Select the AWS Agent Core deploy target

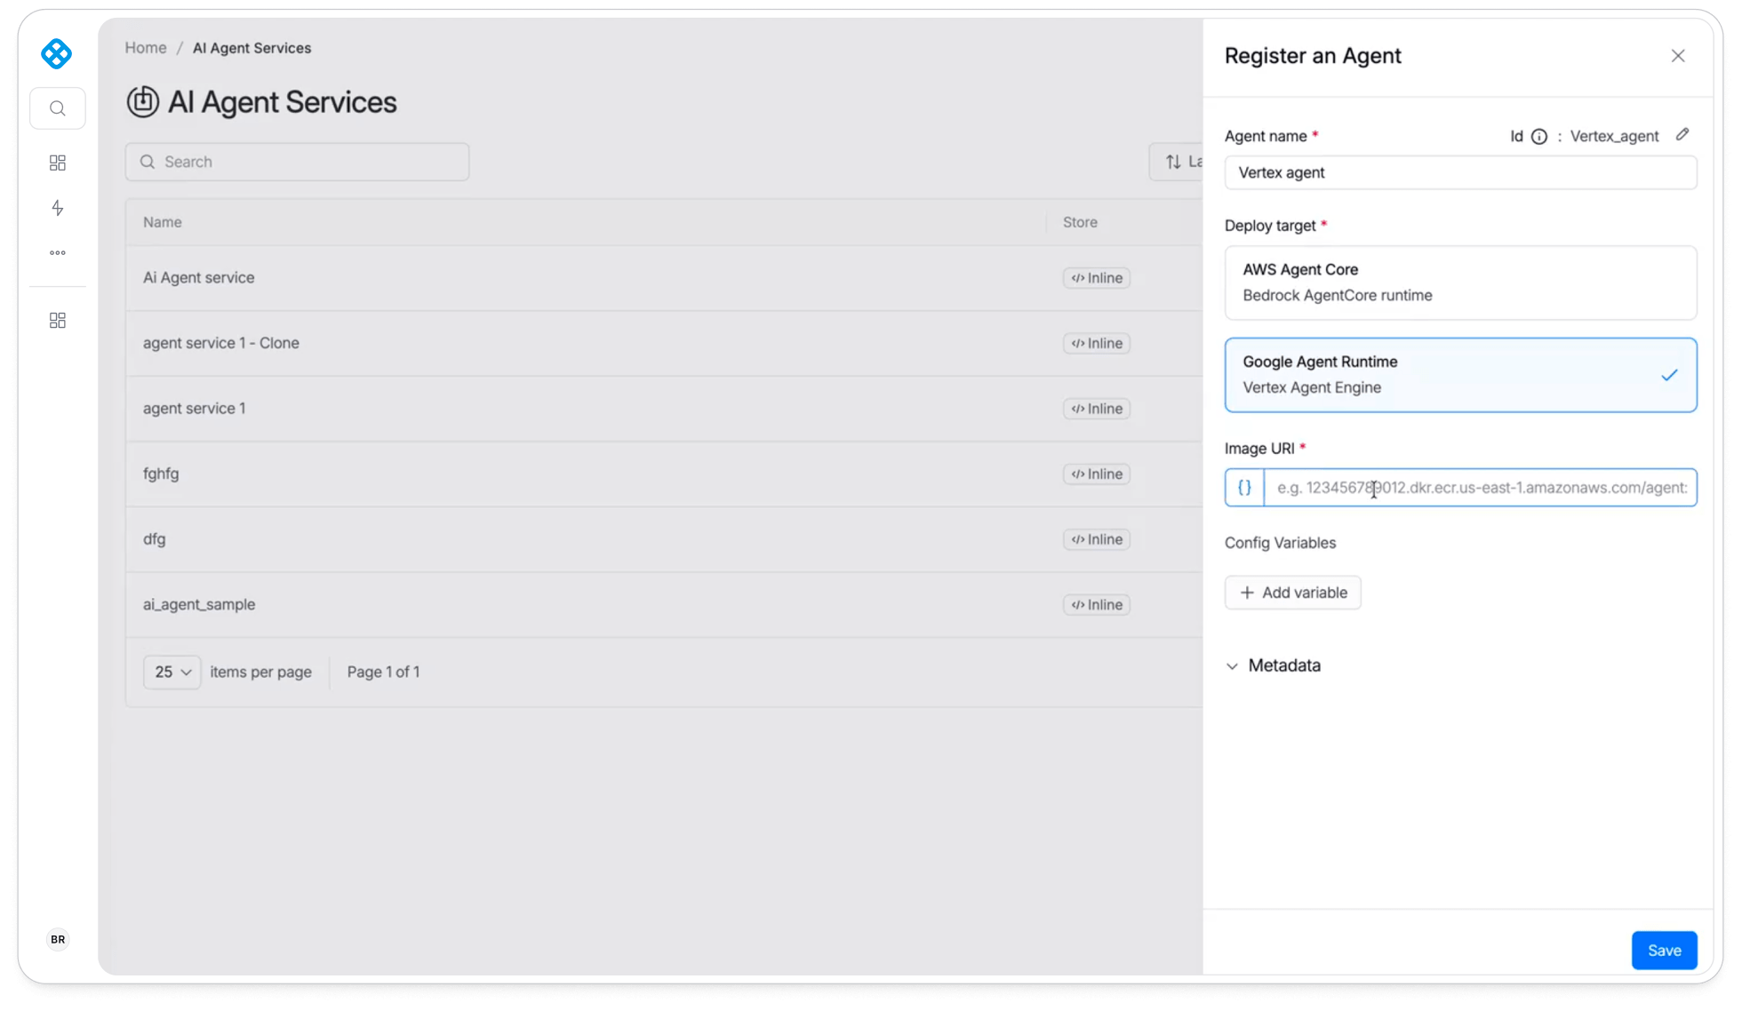pyautogui.click(x=1460, y=283)
